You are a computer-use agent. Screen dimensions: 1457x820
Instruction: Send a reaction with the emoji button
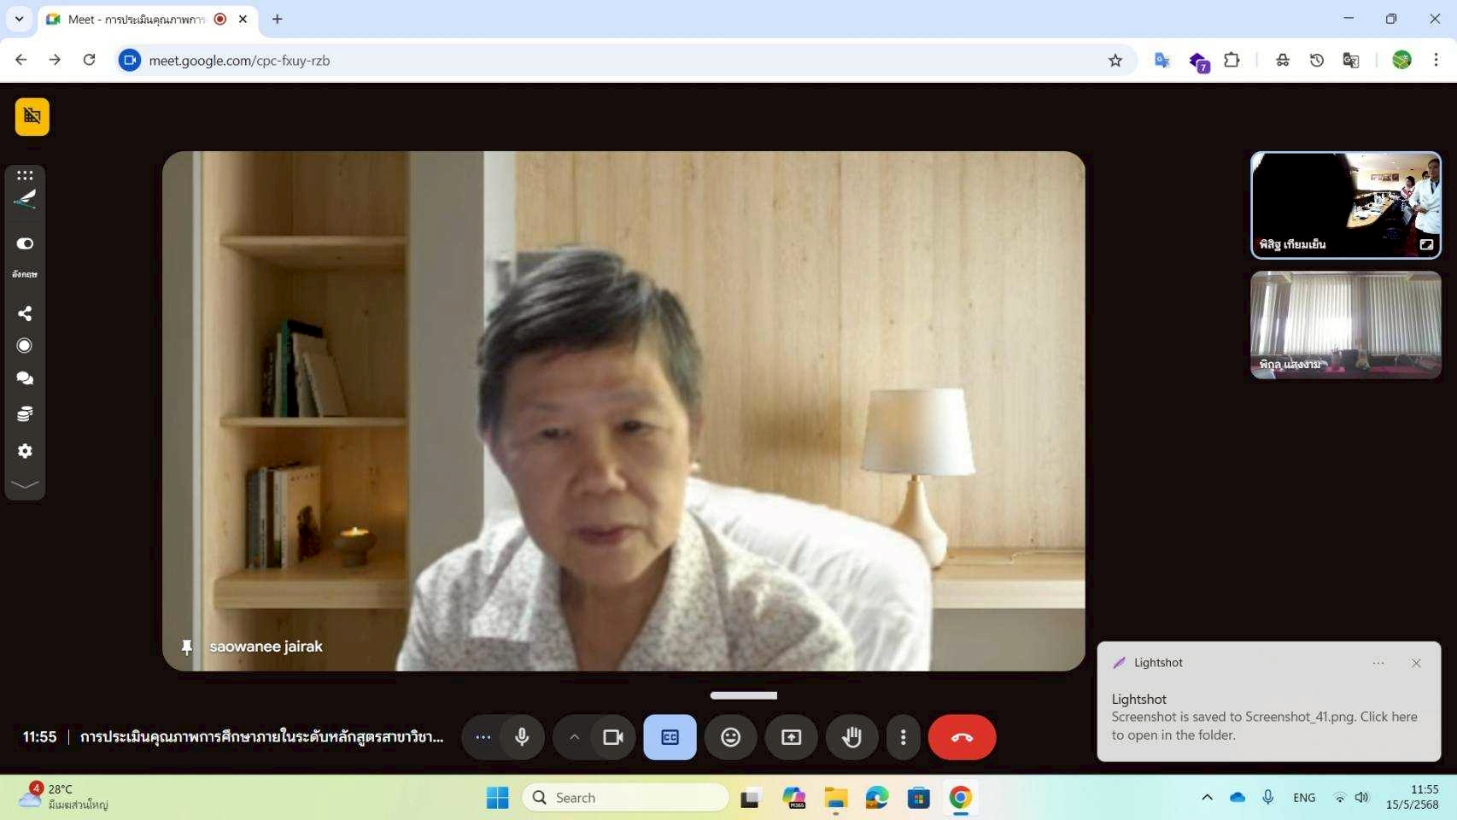(730, 737)
